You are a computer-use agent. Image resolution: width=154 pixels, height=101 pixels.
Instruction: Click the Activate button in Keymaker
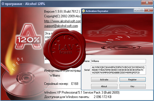(104, 80)
